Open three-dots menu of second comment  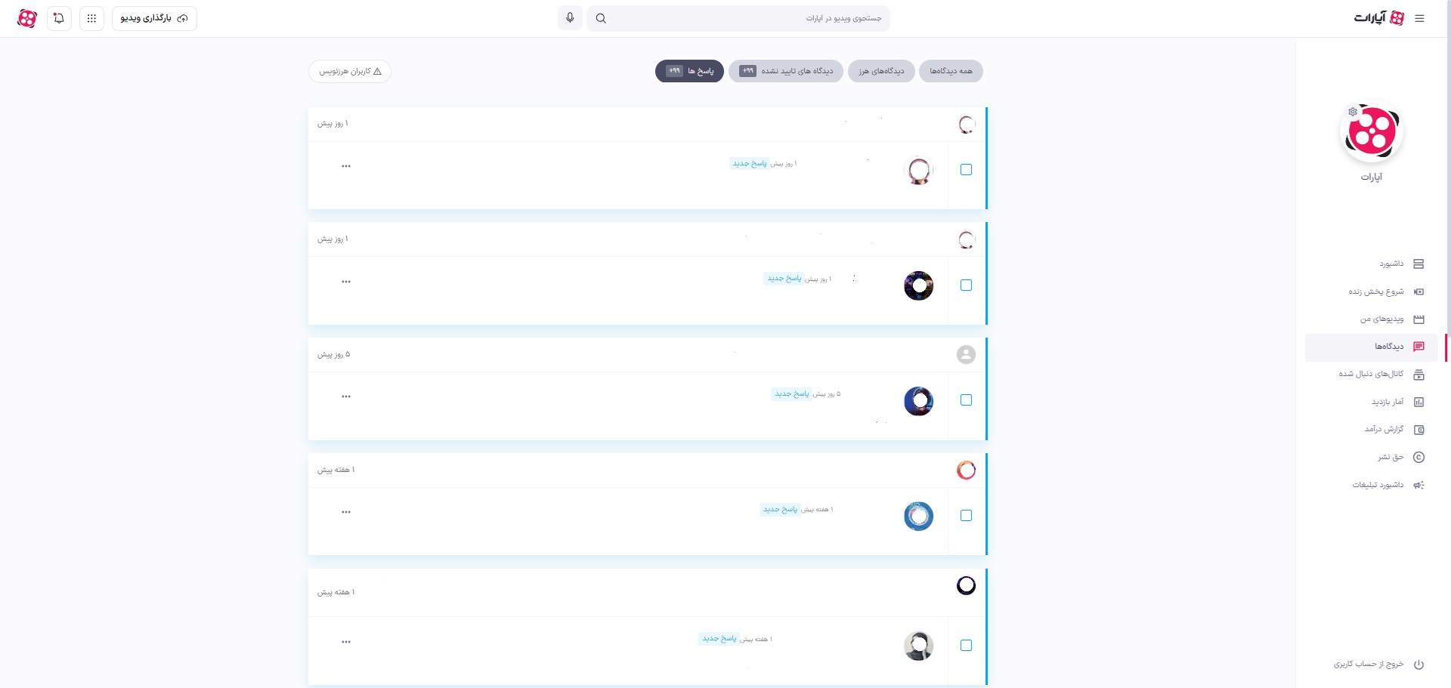point(346,282)
